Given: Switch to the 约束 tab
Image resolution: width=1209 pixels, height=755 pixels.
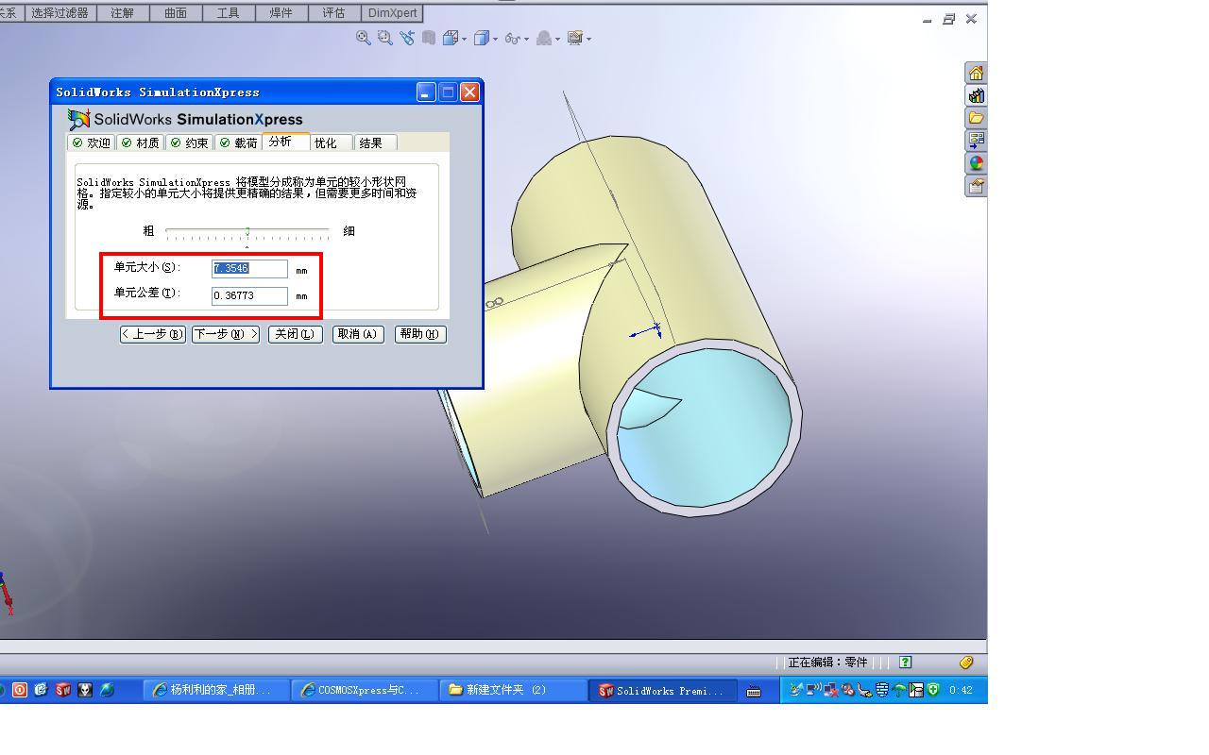Looking at the screenshot, I should click(190, 143).
